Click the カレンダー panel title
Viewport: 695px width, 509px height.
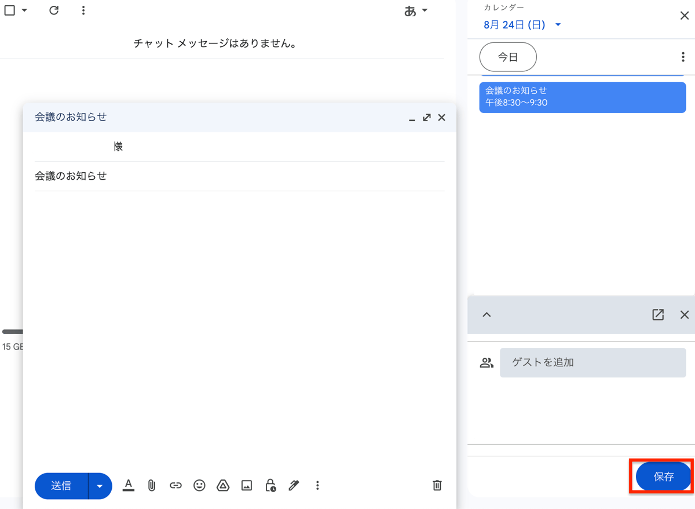click(x=504, y=8)
